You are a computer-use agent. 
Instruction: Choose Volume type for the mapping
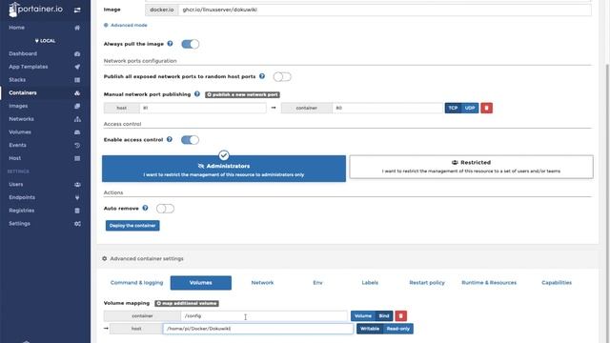(x=363, y=315)
